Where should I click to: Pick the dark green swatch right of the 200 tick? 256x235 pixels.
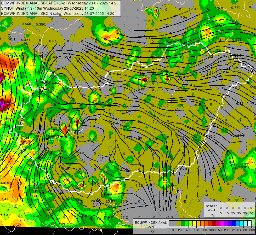pos(183,224)
